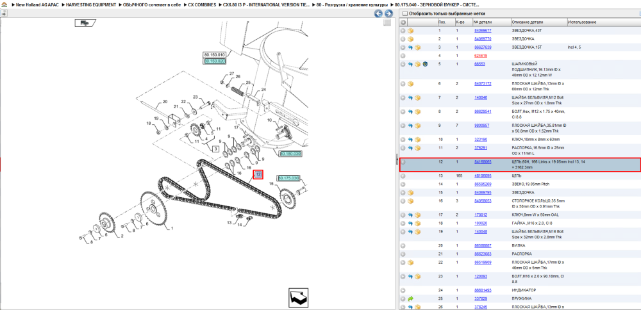
Task: Click the package icon in row 84069677
Action: click(410, 31)
